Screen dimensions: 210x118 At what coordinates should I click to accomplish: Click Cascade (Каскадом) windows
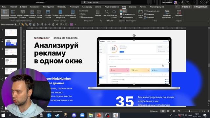coord(149,14)
